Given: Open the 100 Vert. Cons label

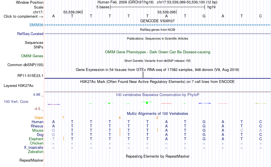Looking at the screenshot, I should point(16,101).
